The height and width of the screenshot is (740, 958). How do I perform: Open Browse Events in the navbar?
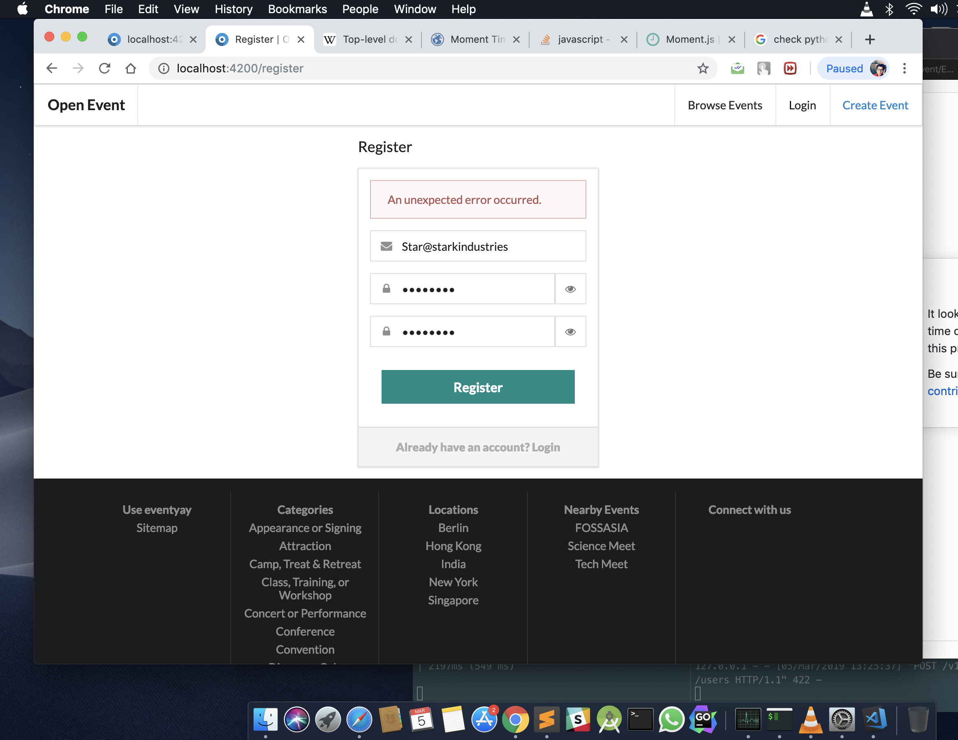coord(724,105)
